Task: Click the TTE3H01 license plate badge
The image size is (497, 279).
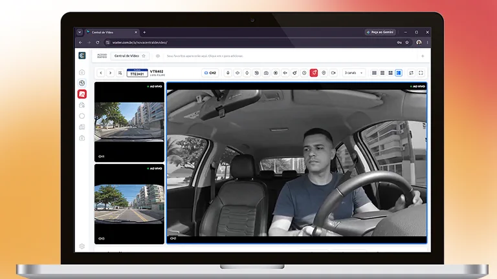Action: (137, 73)
